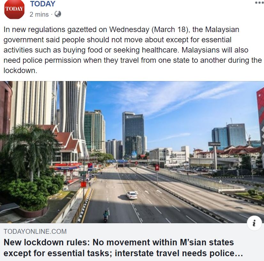Open the "New lockdown rules" headline link
The height and width of the screenshot is (261, 264).
(123, 248)
